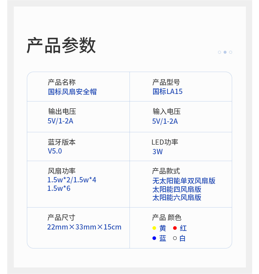Click the 输入电压 label
This screenshot has width=259, height=274.
click(x=167, y=111)
